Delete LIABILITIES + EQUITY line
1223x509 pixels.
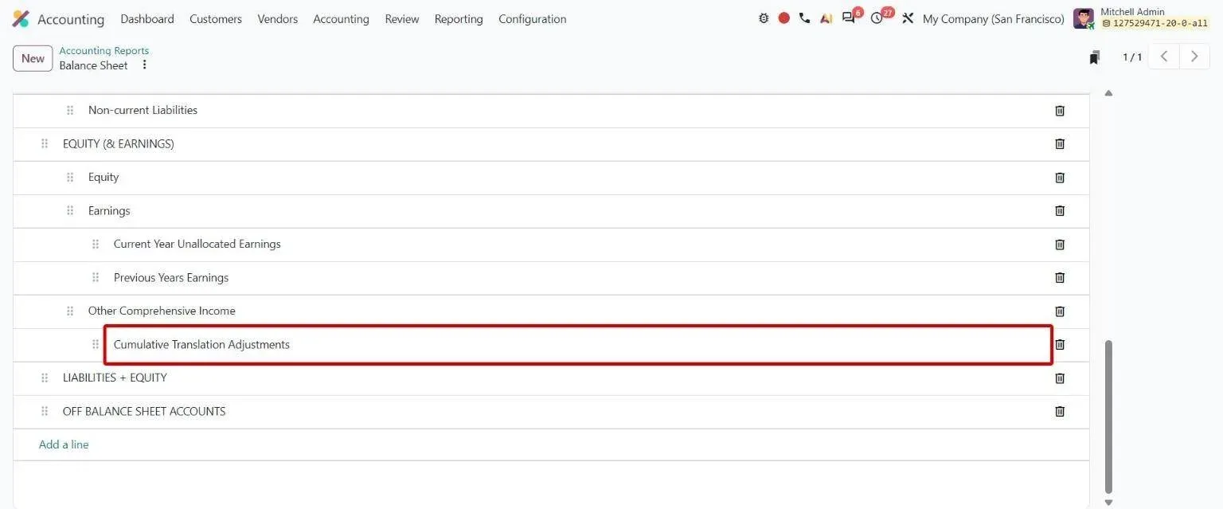(1060, 378)
